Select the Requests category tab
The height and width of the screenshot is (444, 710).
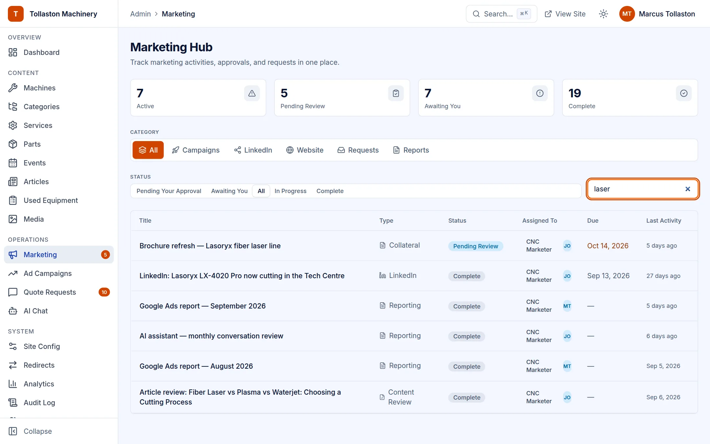358,150
